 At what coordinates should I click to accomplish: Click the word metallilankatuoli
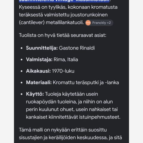pos(65,22)
